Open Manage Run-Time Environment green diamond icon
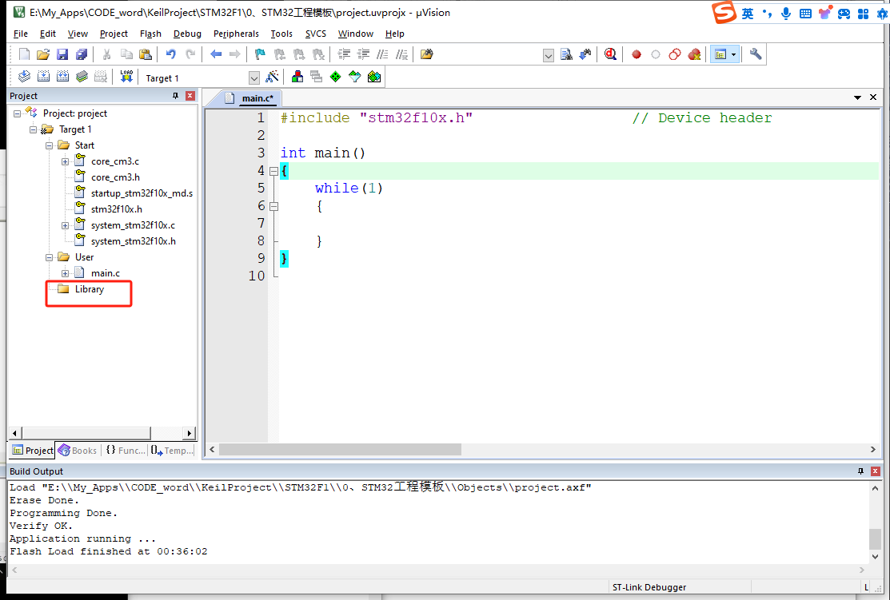890x600 pixels. [x=336, y=77]
